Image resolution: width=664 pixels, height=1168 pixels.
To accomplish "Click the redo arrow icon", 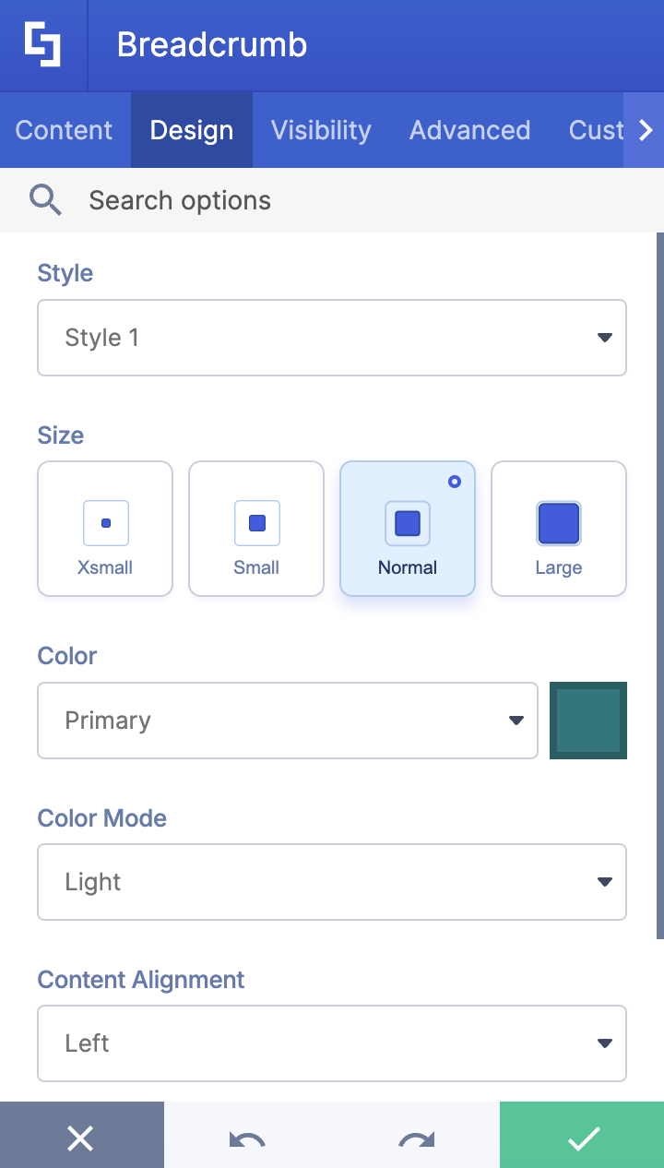I will [415, 1138].
